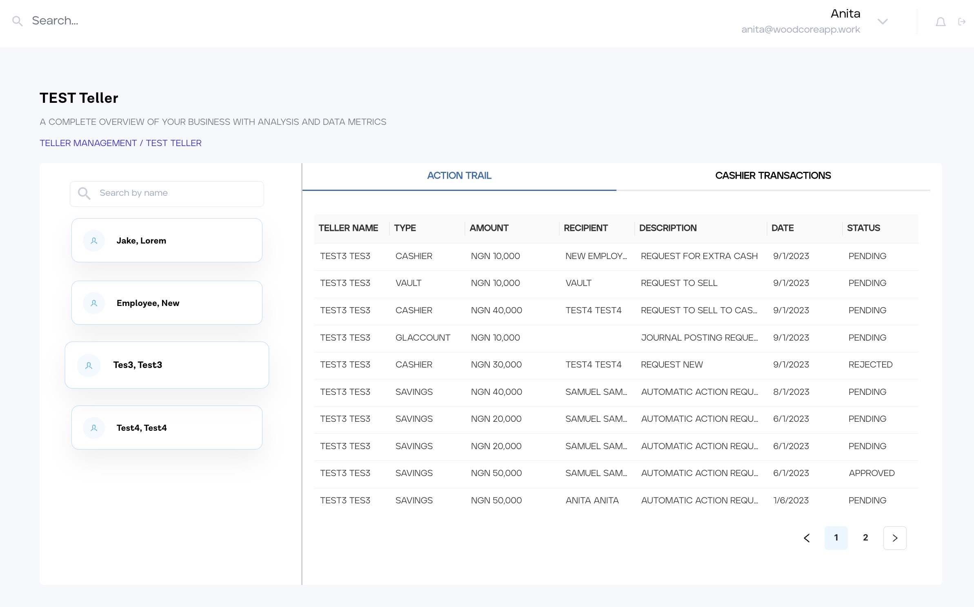Select the Action Trail tab
Screen dimensions: 974x607
[x=459, y=176]
